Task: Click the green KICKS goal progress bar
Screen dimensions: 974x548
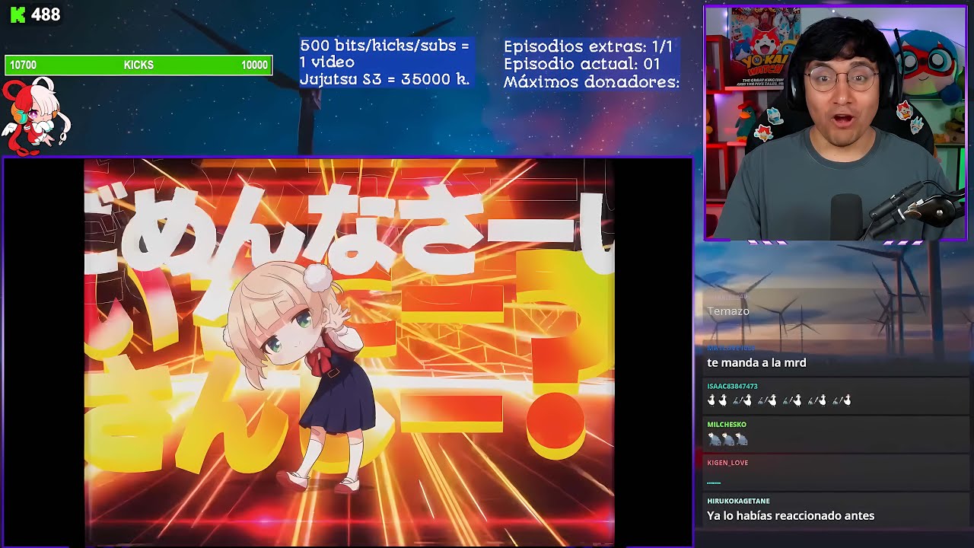Action: 138,65
